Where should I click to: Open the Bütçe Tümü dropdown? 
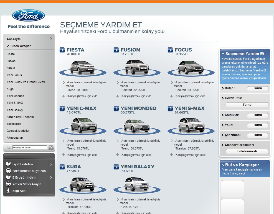(258, 88)
